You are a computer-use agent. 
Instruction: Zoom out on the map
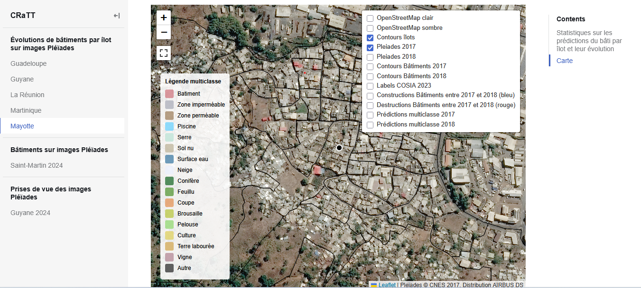[164, 32]
